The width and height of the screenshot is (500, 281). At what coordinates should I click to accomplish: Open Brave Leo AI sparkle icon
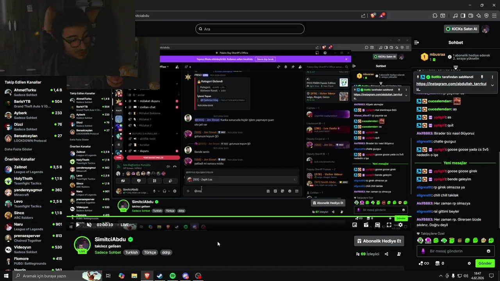click(479, 16)
